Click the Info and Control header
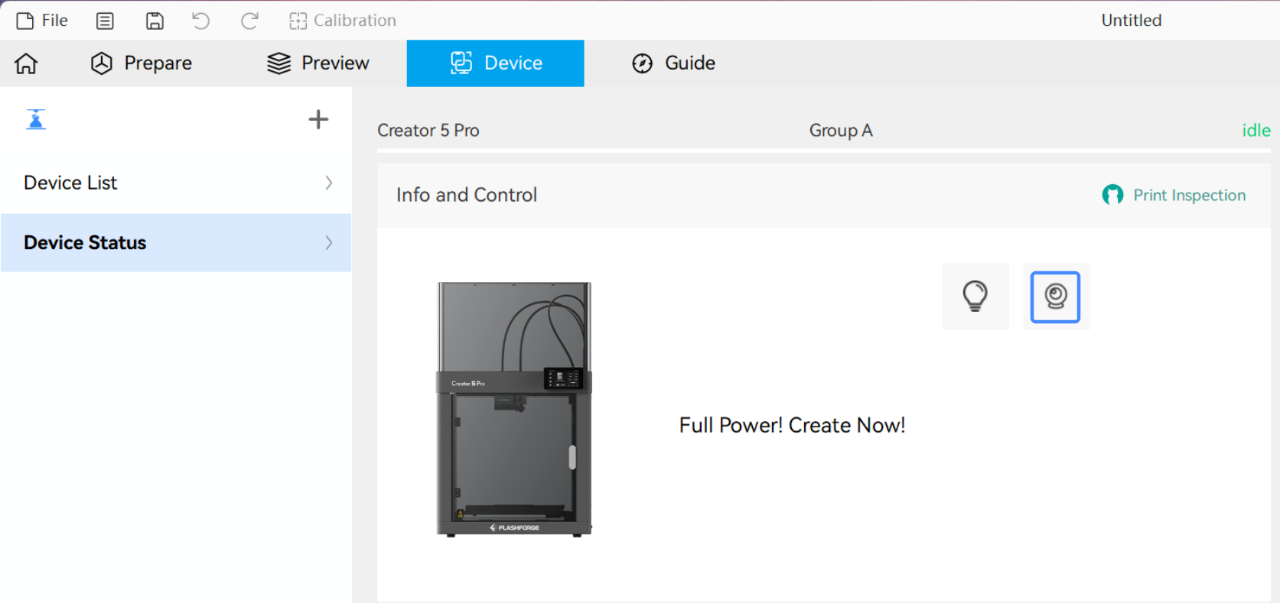 pos(467,195)
